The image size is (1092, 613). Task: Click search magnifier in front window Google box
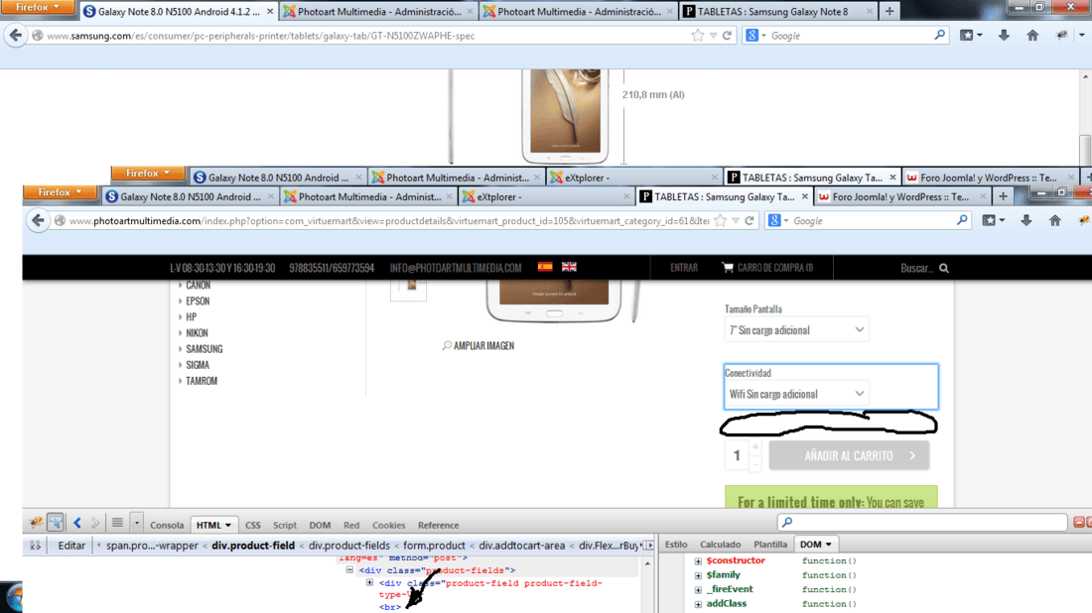coord(962,220)
